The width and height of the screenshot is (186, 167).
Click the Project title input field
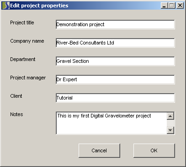[115, 24]
